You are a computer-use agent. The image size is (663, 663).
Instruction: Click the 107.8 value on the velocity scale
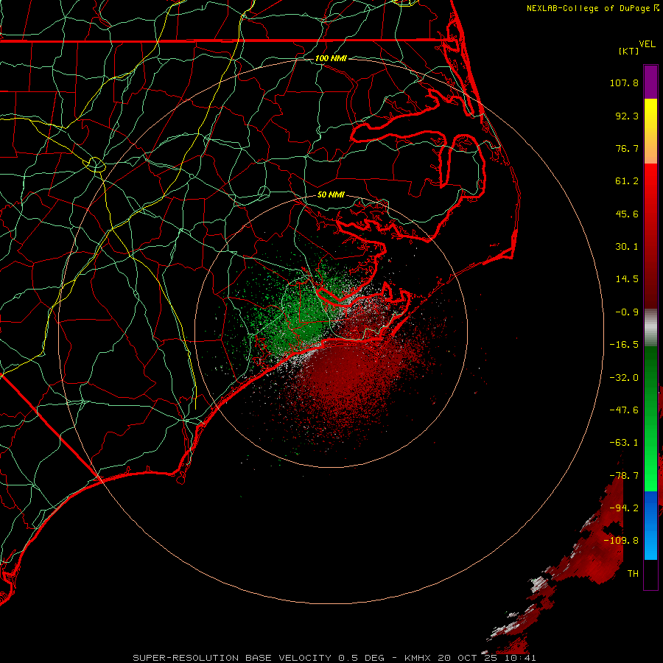pos(624,83)
